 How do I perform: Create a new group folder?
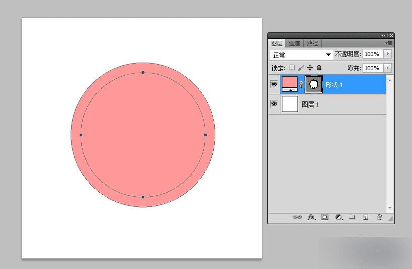(x=352, y=217)
